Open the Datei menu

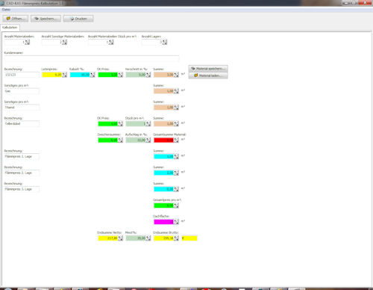point(6,10)
